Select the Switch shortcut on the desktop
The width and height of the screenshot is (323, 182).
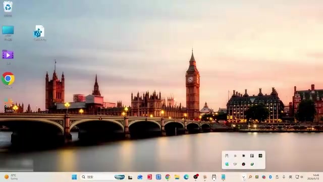[x=9, y=104]
